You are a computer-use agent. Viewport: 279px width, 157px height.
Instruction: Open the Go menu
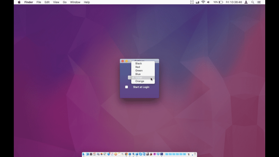[x=65, y=2]
